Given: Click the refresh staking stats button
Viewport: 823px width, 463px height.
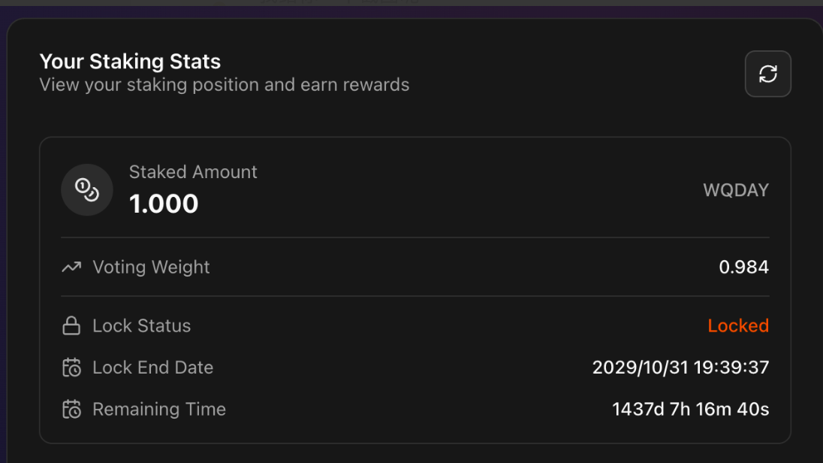Looking at the screenshot, I should [767, 74].
